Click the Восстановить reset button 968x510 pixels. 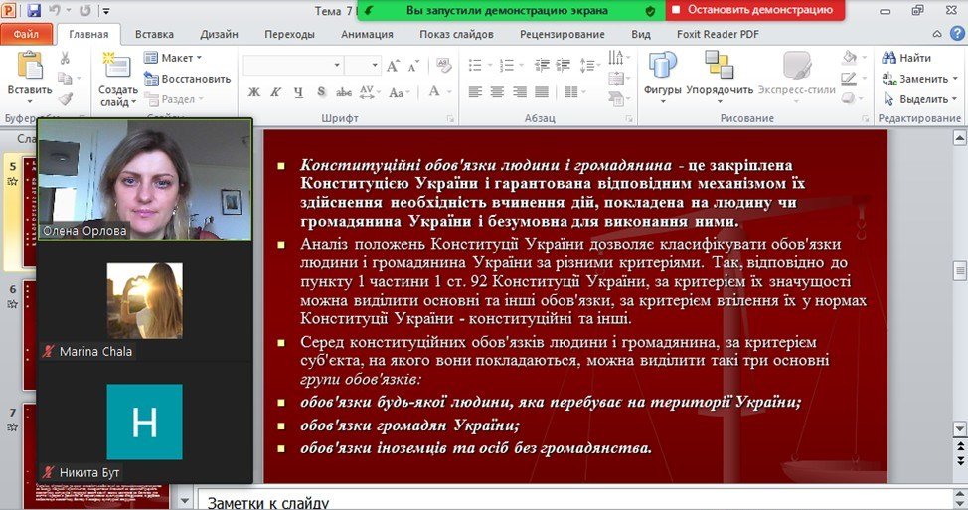pyautogui.click(x=187, y=79)
